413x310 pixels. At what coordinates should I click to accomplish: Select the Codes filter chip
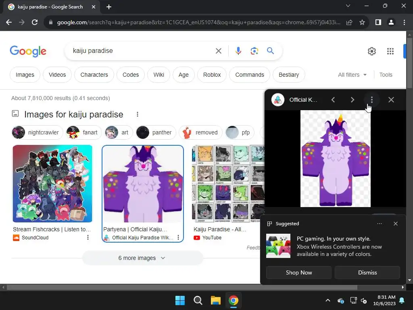pos(131,75)
